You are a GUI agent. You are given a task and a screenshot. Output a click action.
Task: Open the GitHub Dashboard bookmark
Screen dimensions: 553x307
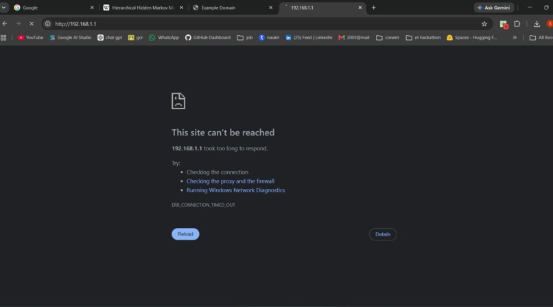click(208, 37)
